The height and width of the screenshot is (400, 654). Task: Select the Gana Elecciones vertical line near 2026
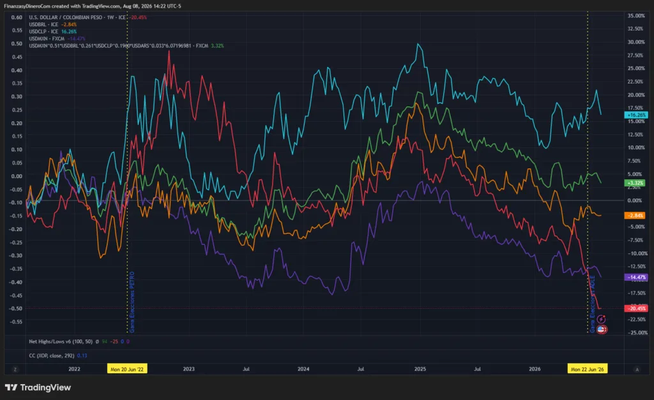(x=592, y=304)
